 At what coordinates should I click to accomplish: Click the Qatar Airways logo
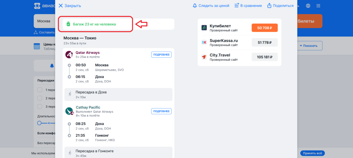click(69, 55)
